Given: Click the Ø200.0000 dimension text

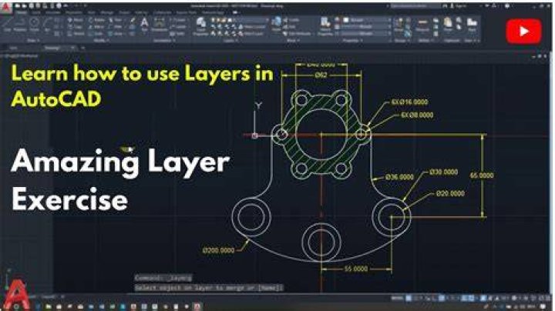Looking at the screenshot, I should coord(218,250).
